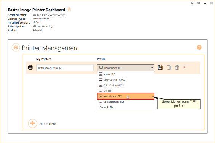
Task: Delete the printer with the trash icon
Action: coord(177,67)
